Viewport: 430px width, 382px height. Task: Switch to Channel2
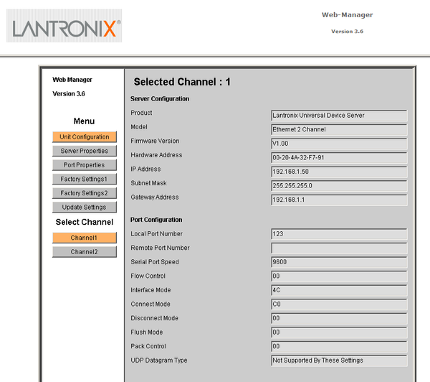(x=85, y=252)
